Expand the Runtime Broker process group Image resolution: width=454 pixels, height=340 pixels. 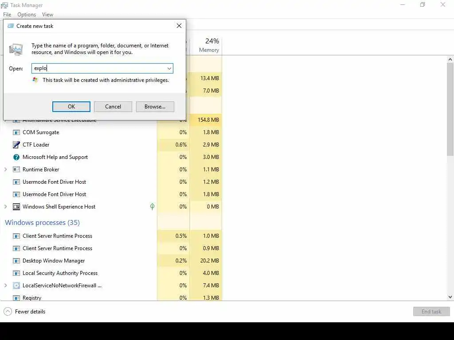click(x=5, y=170)
